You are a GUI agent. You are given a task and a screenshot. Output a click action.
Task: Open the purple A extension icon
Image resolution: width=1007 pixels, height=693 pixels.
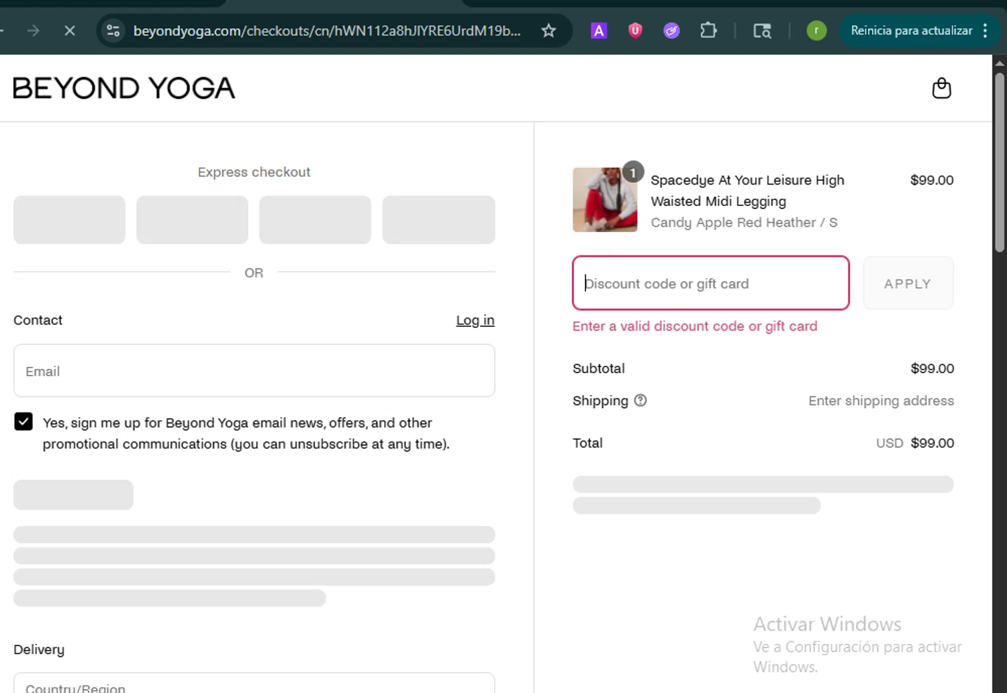(x=599, y=30)
